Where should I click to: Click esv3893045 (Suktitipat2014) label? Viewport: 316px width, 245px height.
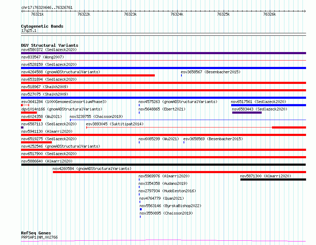click(x=115, y=124)
